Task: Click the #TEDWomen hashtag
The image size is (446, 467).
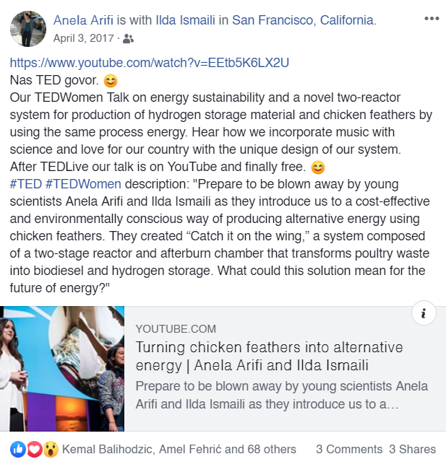Action: [x=83, y=184]
